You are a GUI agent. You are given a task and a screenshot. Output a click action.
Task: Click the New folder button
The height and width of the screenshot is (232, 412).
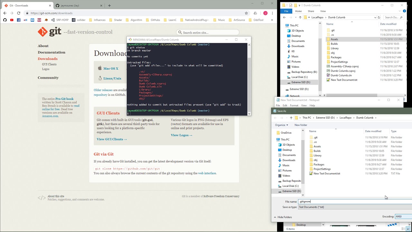click(x=301, y=125)
